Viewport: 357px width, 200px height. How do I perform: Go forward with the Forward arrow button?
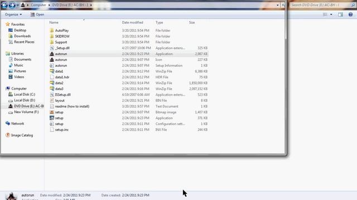click(x=12, y=5)
